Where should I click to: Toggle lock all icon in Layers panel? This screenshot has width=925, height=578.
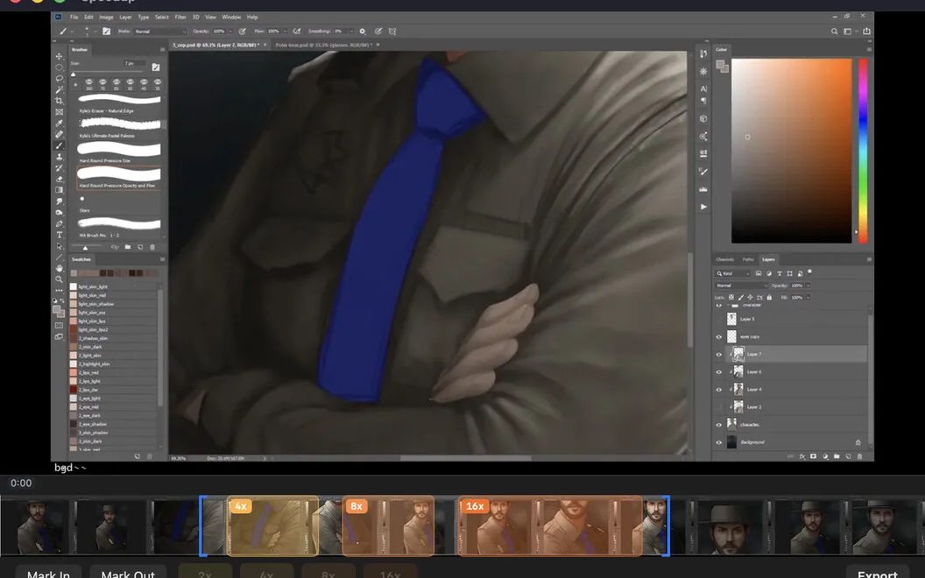[x=769, y=297]
